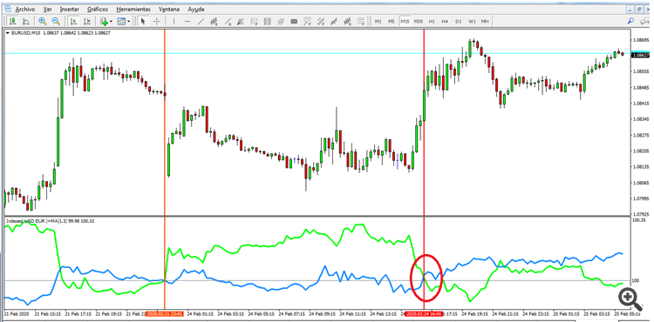Select the channel tool marked with E
The height and width of the screenshot is (322, 654).
[x=214, y=21]
